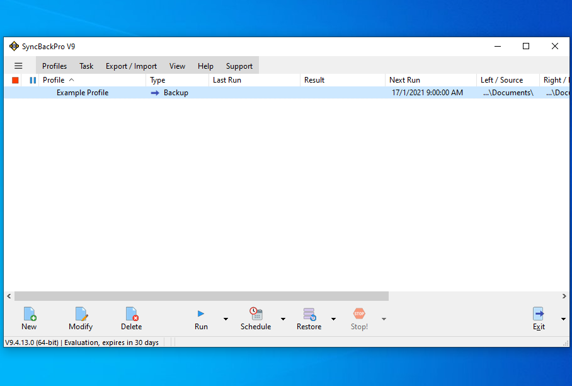Click the Exit icon

tap(539, 313)
